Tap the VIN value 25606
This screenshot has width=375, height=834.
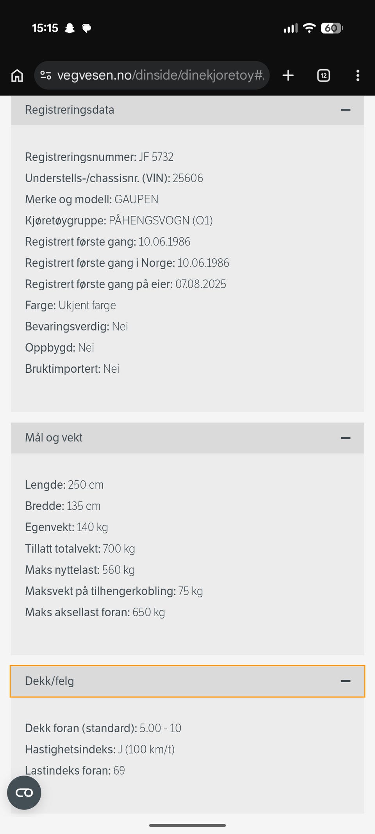(188, 178)
